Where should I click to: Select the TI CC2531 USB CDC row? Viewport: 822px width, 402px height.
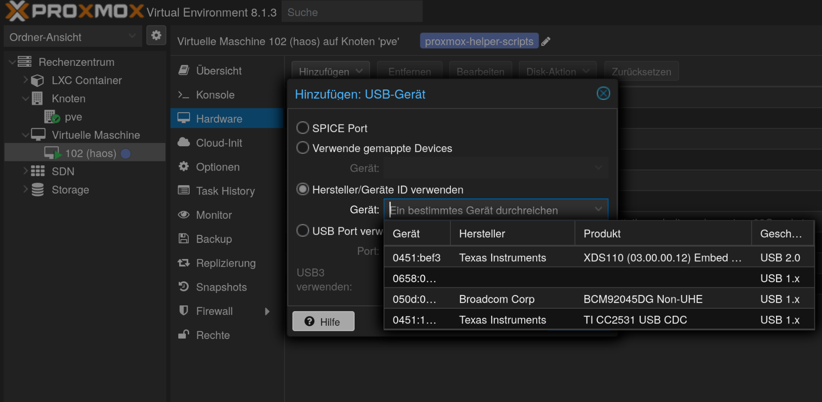[599, 320]
